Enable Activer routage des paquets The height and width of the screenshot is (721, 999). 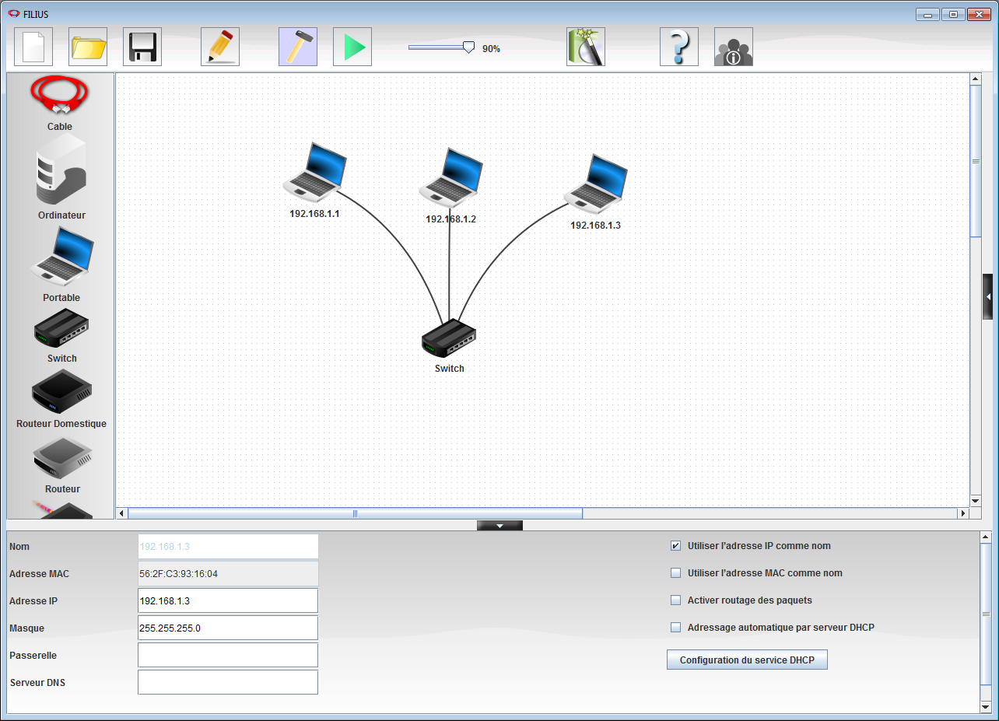675,600
